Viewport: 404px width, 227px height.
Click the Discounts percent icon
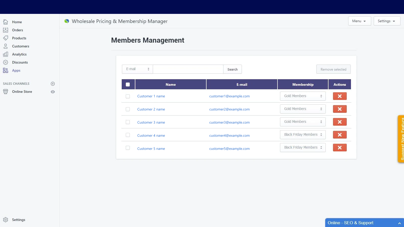(6, 62)
